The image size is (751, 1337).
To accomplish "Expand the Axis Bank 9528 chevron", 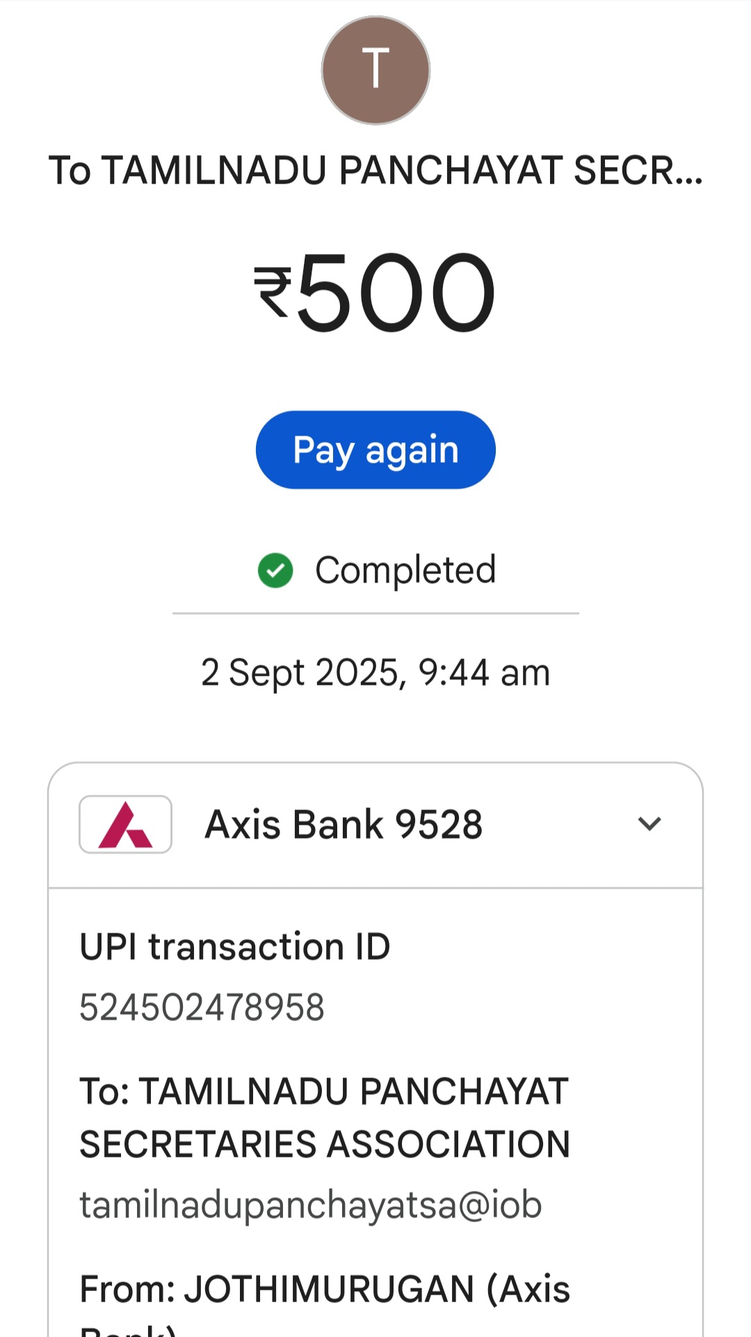I will 649,824.
